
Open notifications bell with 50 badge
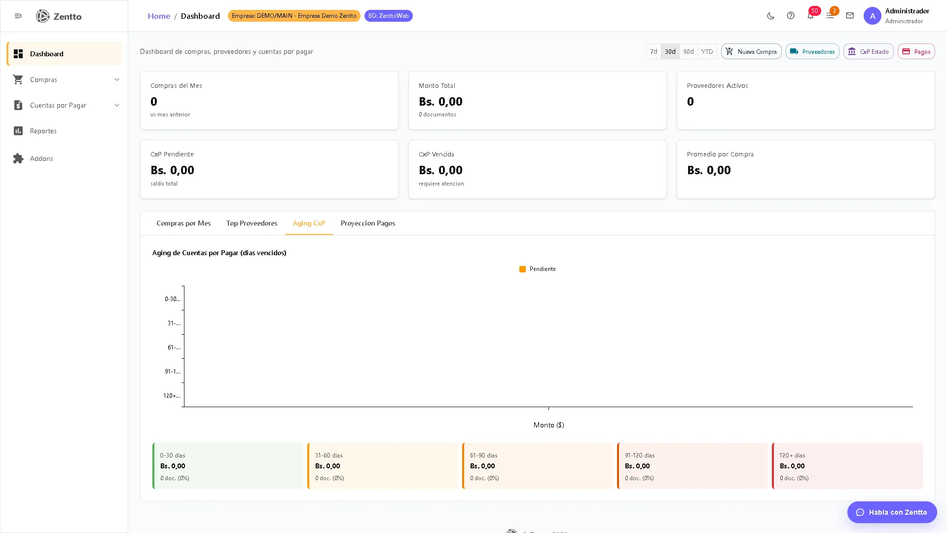click(x=811, y=15)
